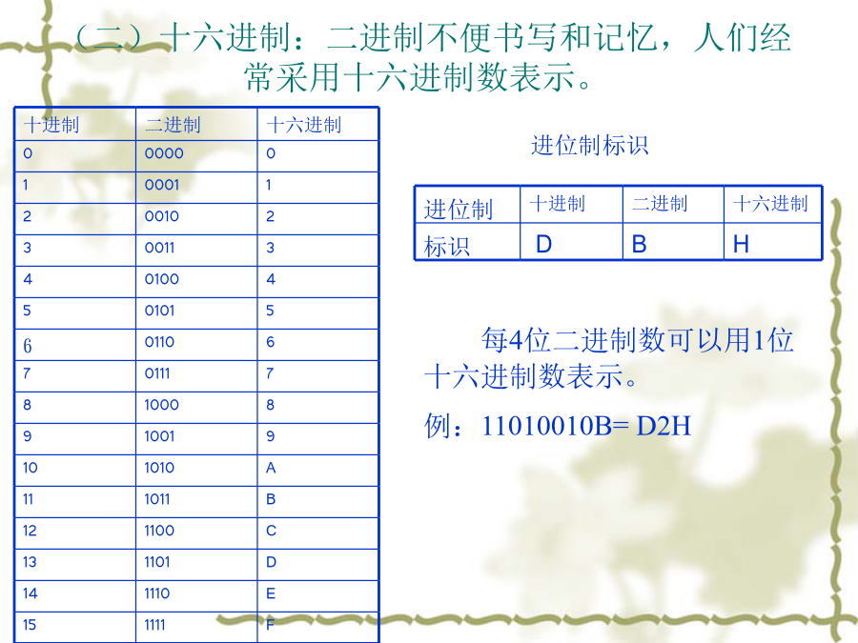
Task: Click the 十进制 header of the 16-row conversion table
Action: click(75, 124)
